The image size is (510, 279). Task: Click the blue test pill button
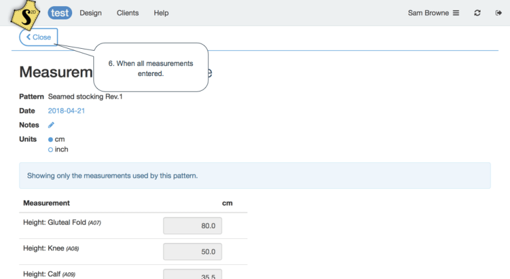point(59,13)
